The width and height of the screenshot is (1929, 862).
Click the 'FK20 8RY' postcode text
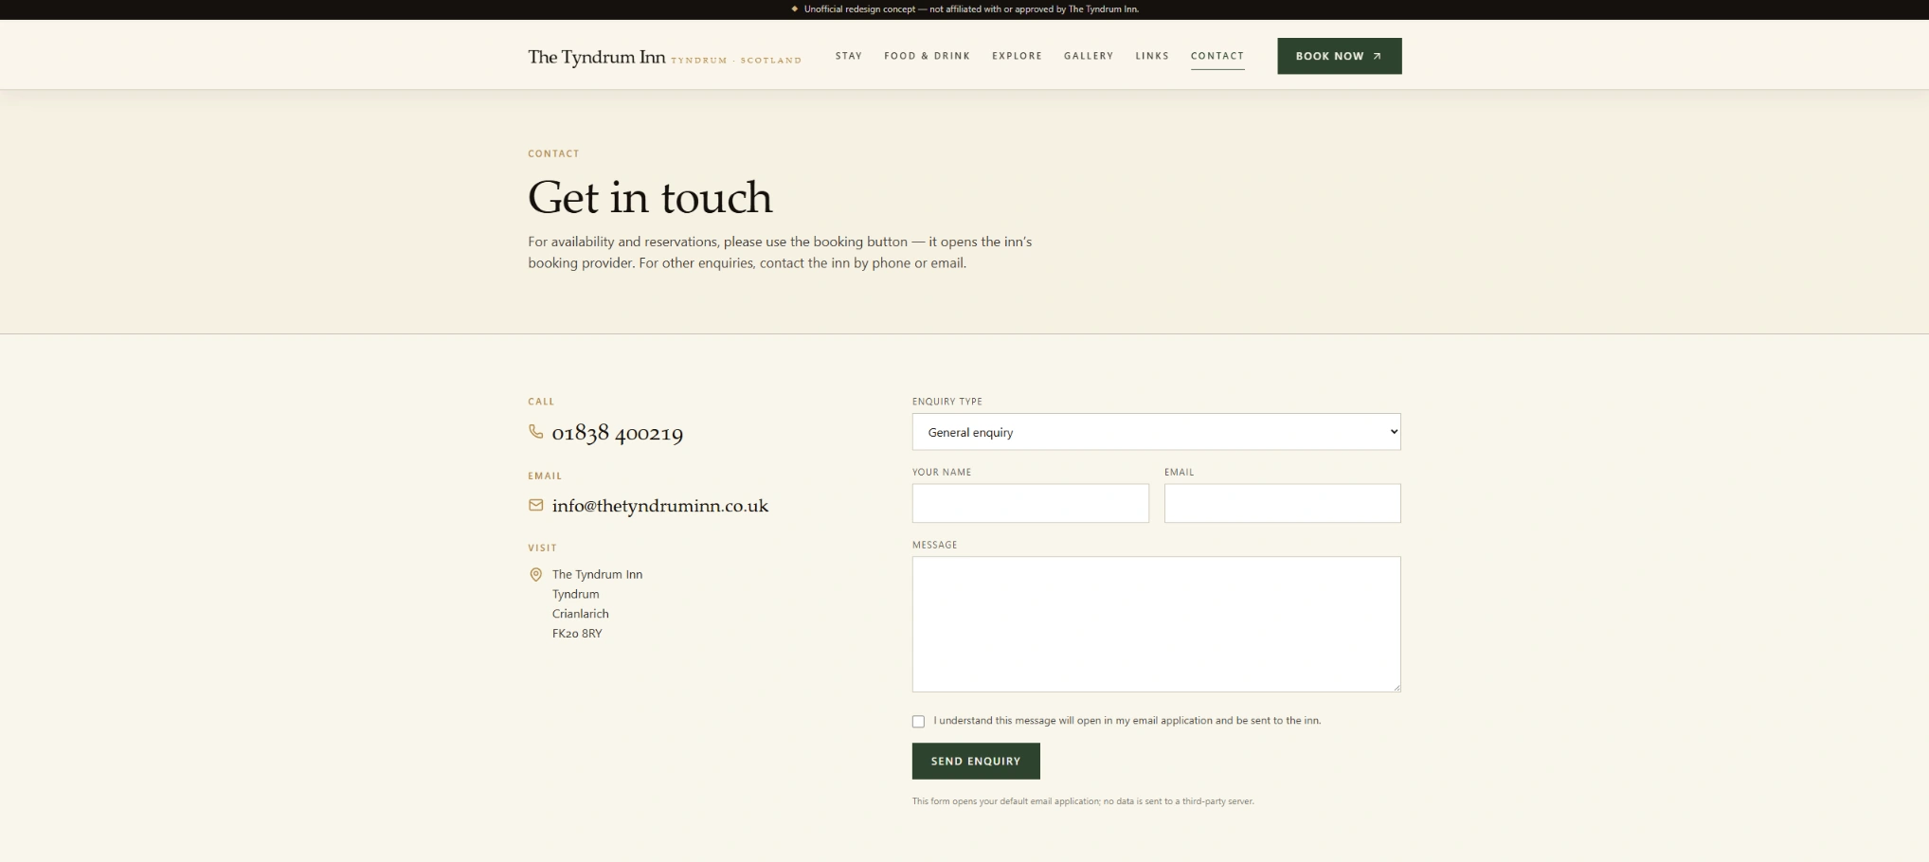point(577,634)
